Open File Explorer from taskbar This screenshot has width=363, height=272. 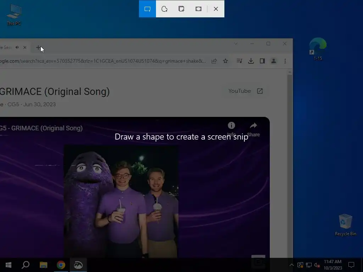coord(43,265)
